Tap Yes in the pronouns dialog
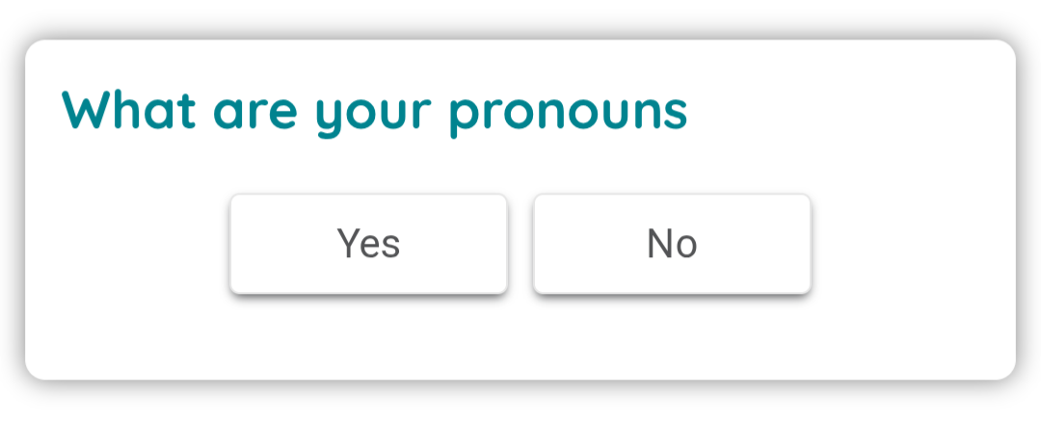 [x=368, y=244]
